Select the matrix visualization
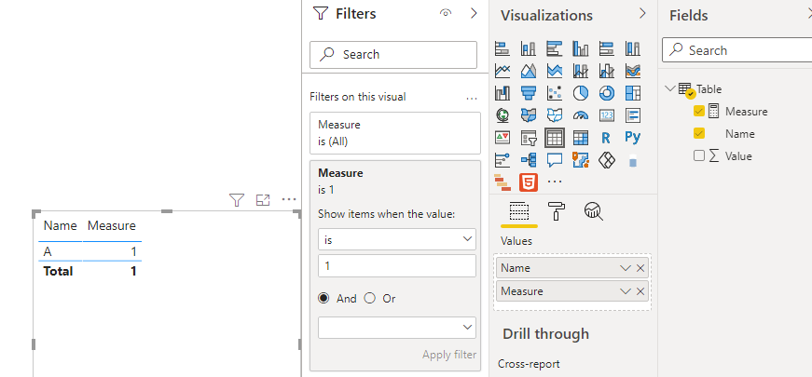 (581, 138)
